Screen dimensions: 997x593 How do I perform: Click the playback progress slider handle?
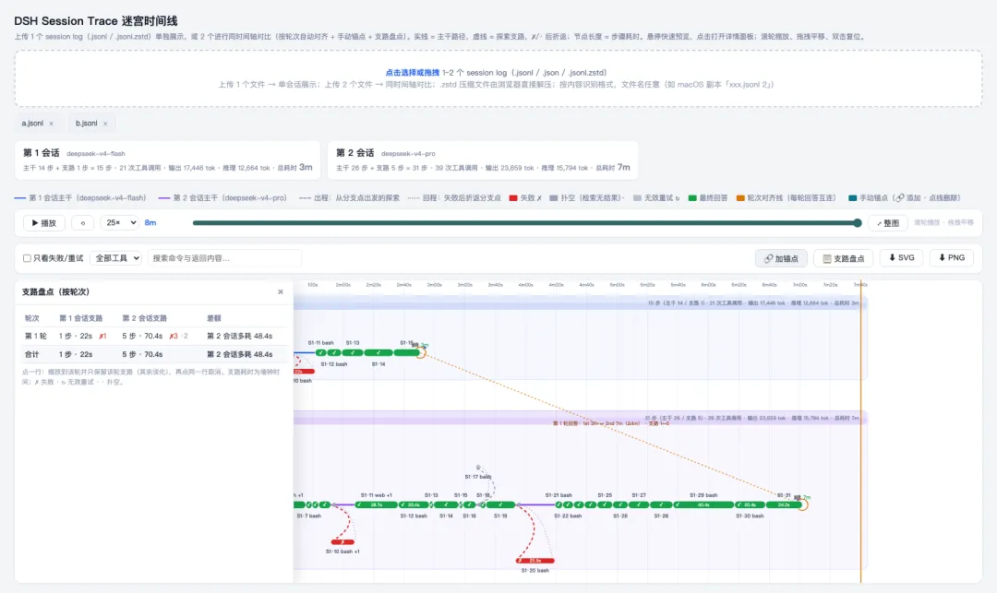point(857,223)
